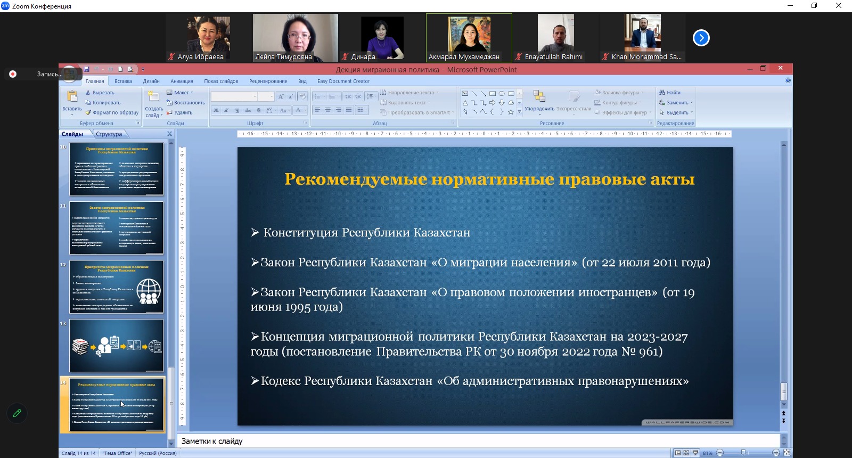Select slide 12 thumbnail
Screen dimensions: 852x458
(117, 287)
